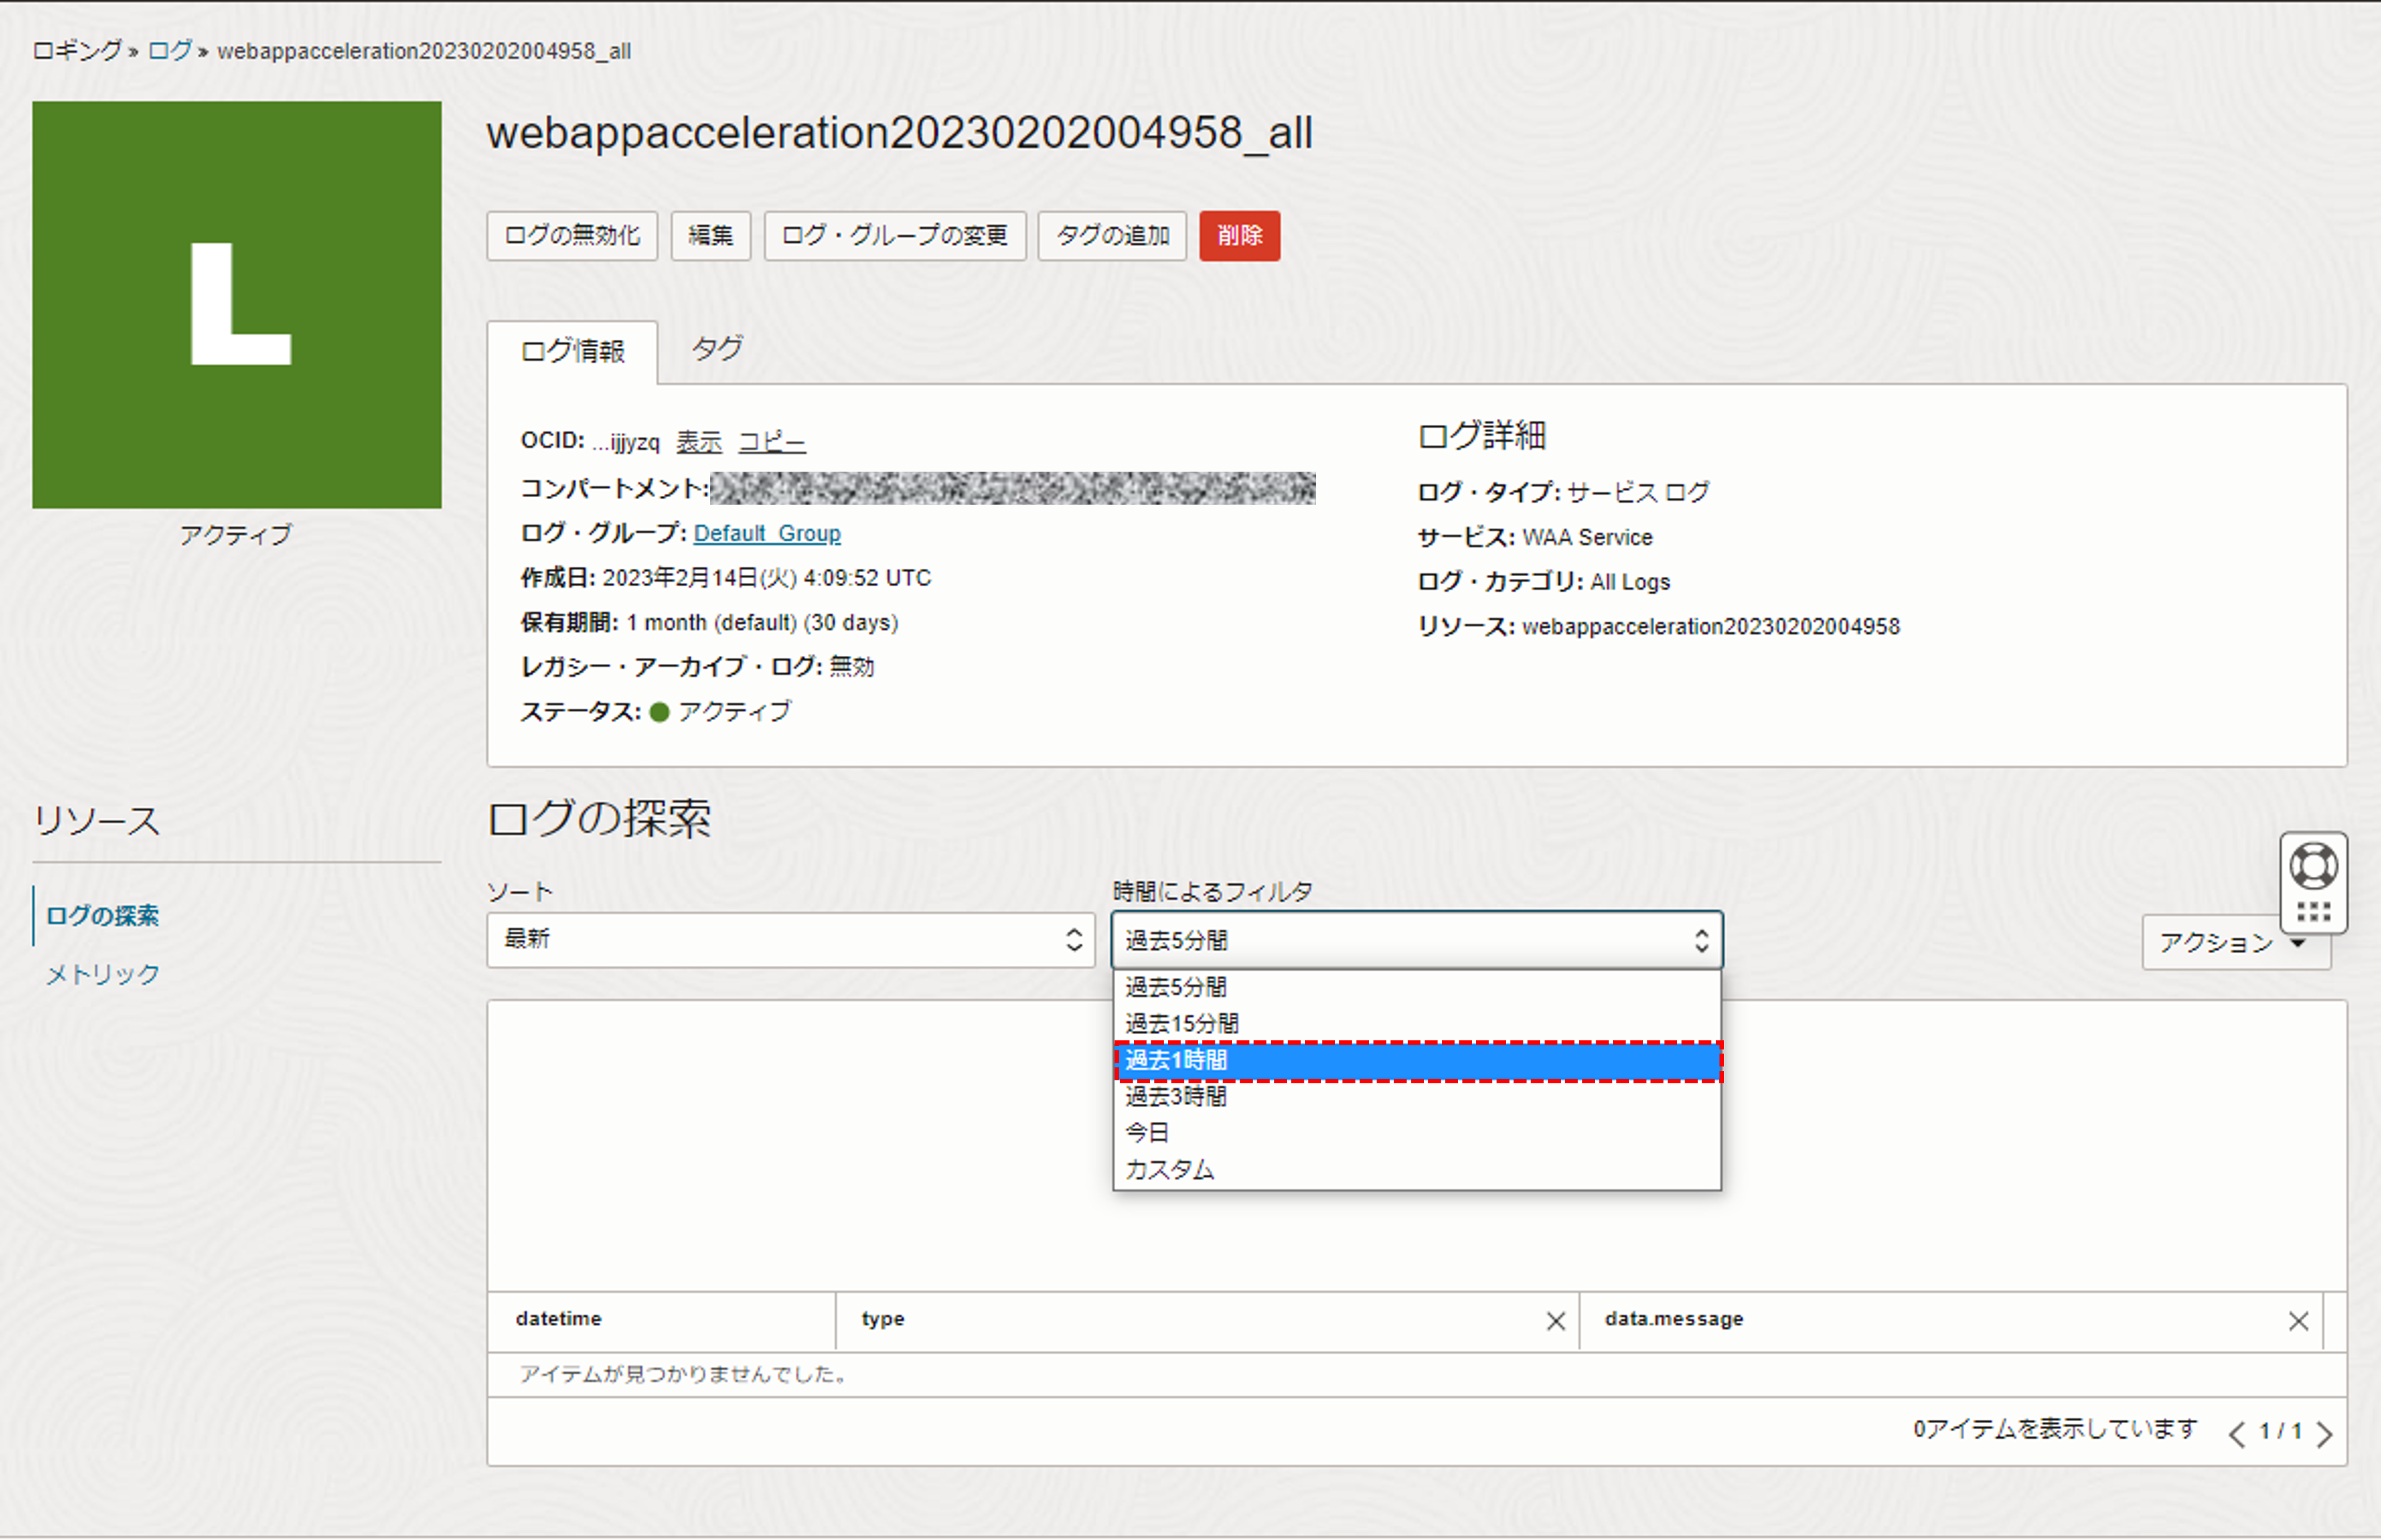The height and width of the screenshot is (1540, 2381).
Task: Click the datetime column header
Action: pos(558,1319)
